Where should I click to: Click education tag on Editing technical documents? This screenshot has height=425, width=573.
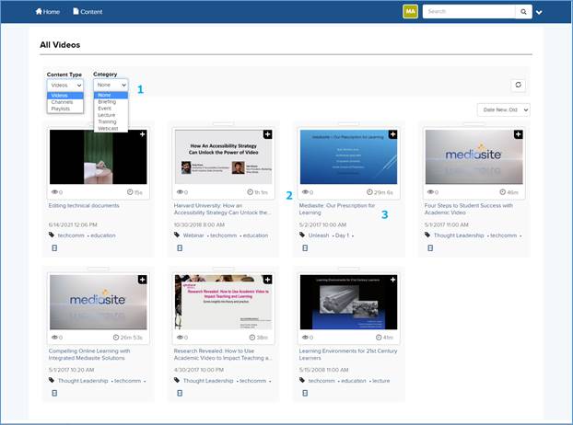pos(103,235)
